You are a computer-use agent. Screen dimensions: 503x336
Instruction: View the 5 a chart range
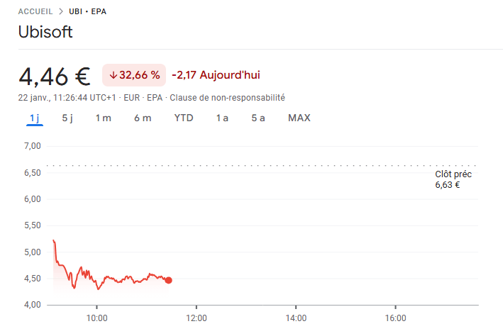pos(258,118)
